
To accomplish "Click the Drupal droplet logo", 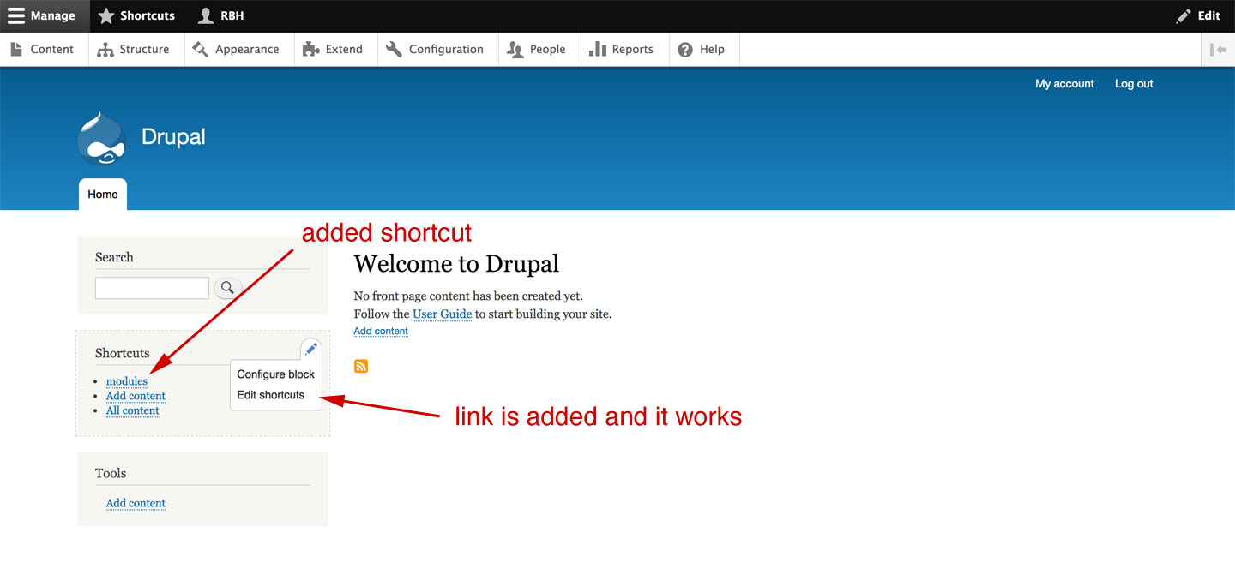I will click(101, 137).
